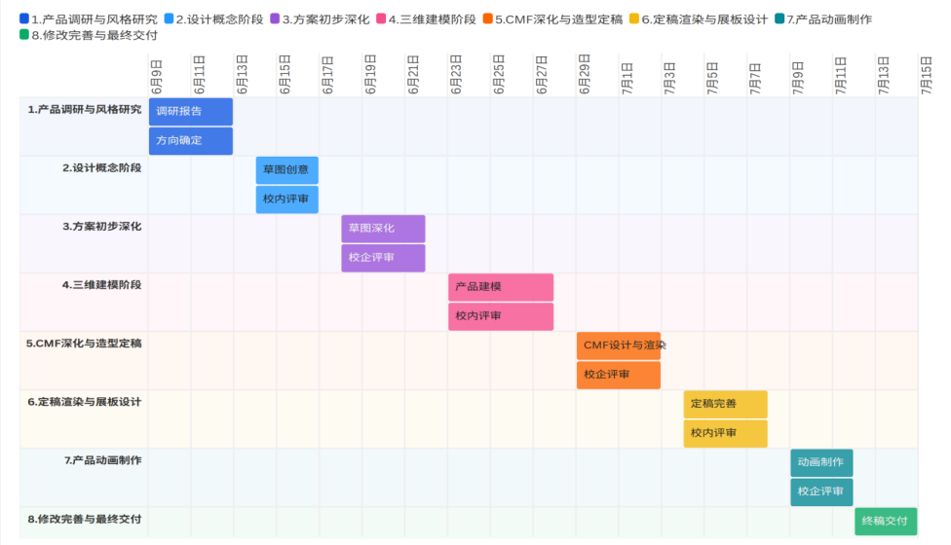This screenshot has height=545, width=951.
Task: Toggle legend label 4.三维建模阶段
Action: pos(432,19)
